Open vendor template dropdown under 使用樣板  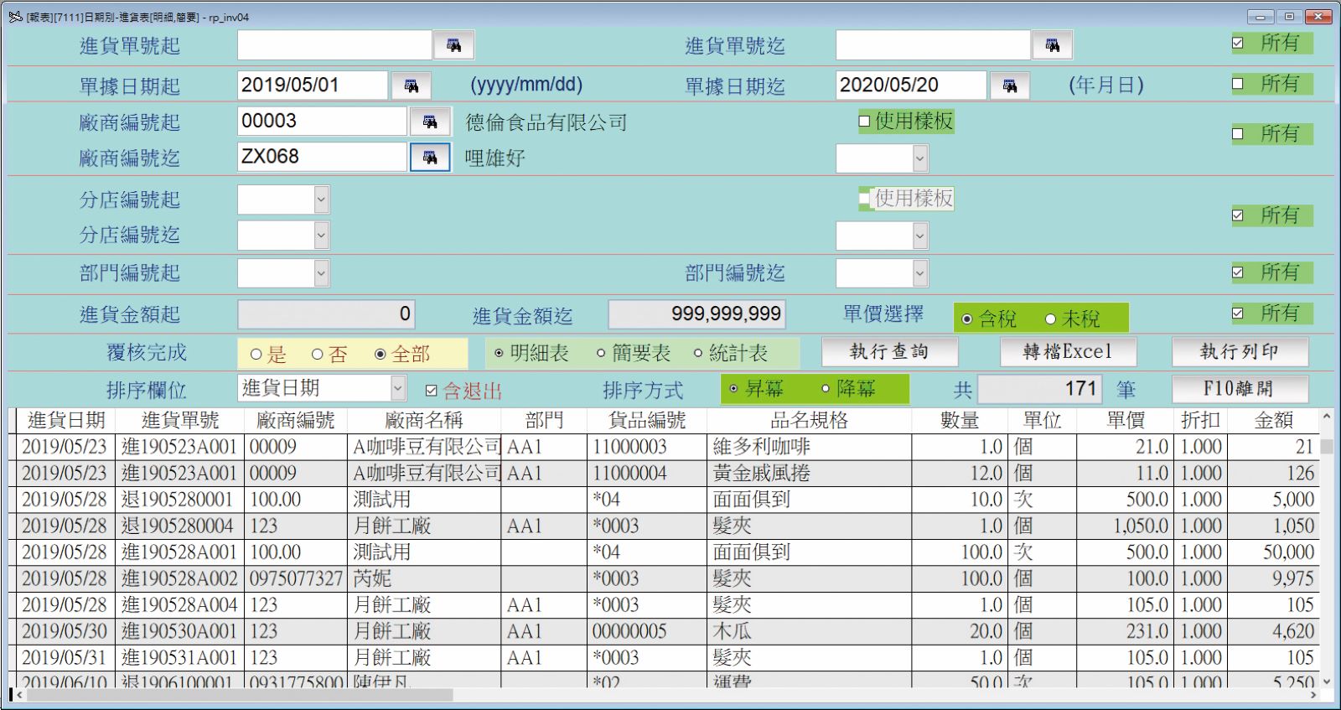(x=919, y=158)
